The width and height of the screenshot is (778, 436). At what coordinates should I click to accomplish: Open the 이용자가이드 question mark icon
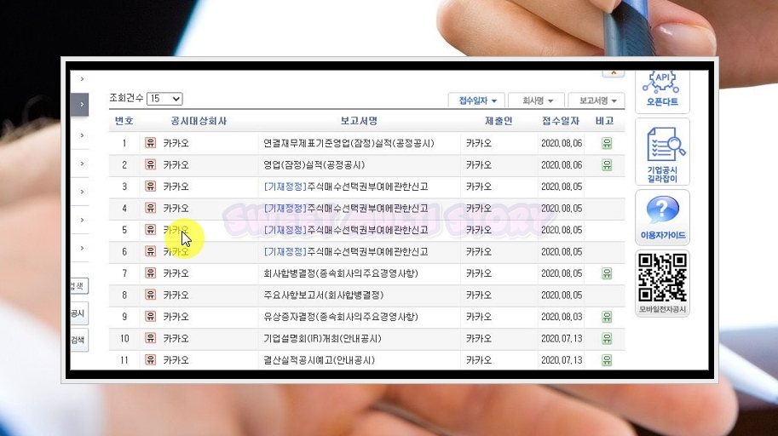[662, 218]
